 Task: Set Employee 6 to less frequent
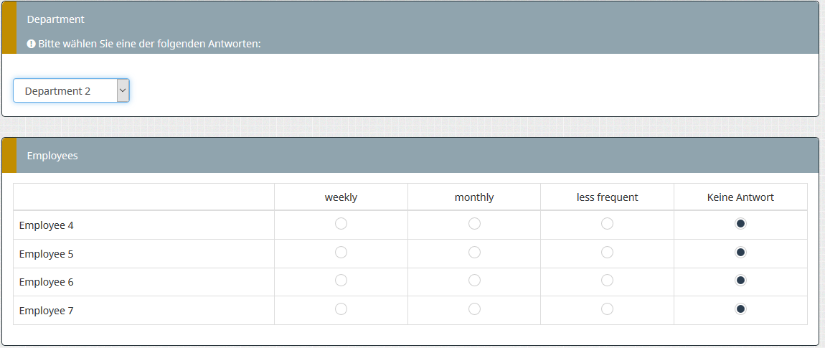click(607, 281)
